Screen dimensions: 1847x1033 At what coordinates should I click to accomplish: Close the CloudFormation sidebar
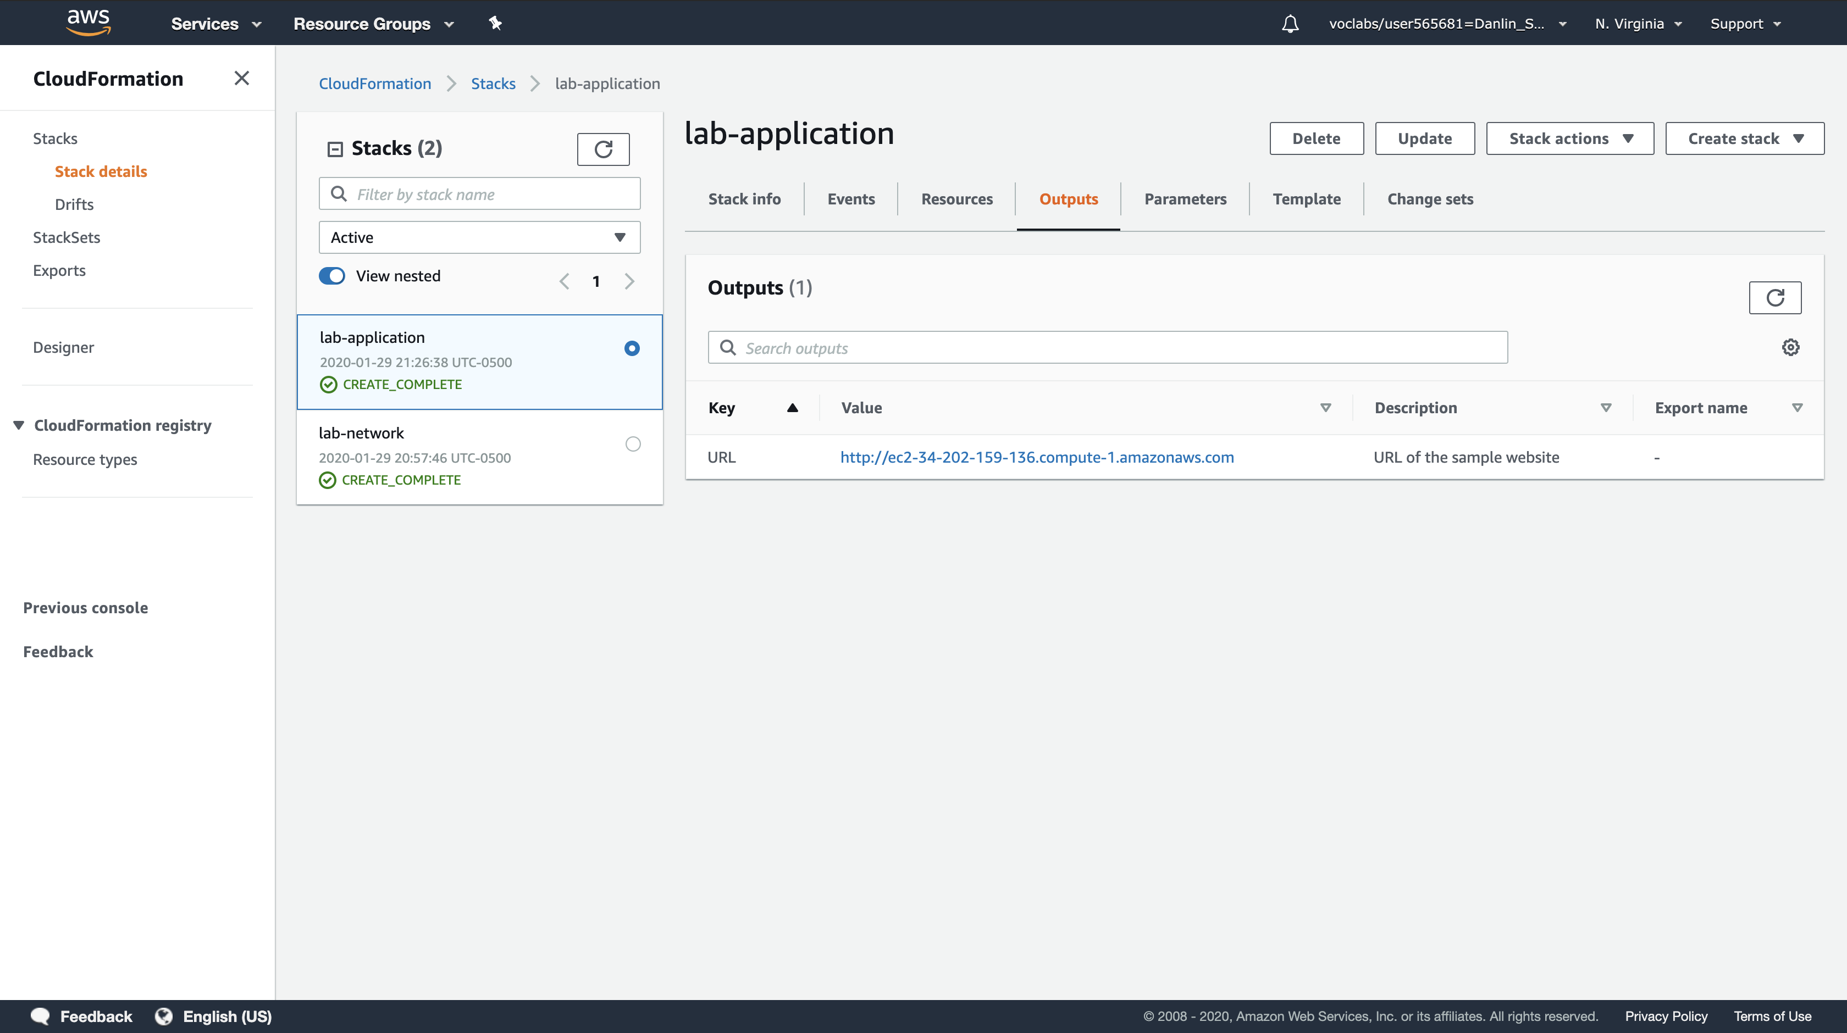pos(242,78)
